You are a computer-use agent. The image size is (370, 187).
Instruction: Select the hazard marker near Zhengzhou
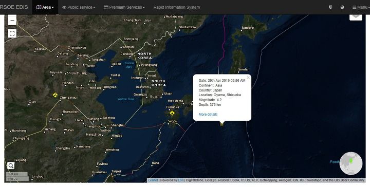pyautogui.click(x=55, y=95)
